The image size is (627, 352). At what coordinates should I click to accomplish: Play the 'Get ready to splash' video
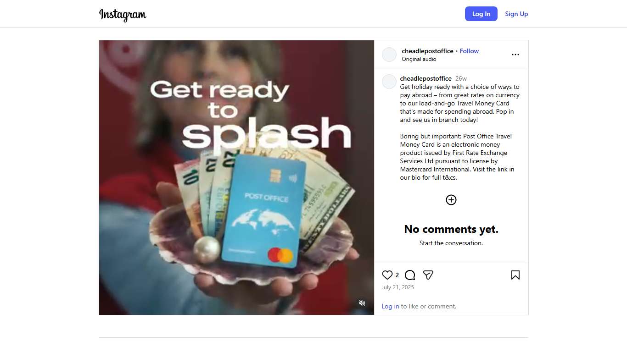[236, 177]
